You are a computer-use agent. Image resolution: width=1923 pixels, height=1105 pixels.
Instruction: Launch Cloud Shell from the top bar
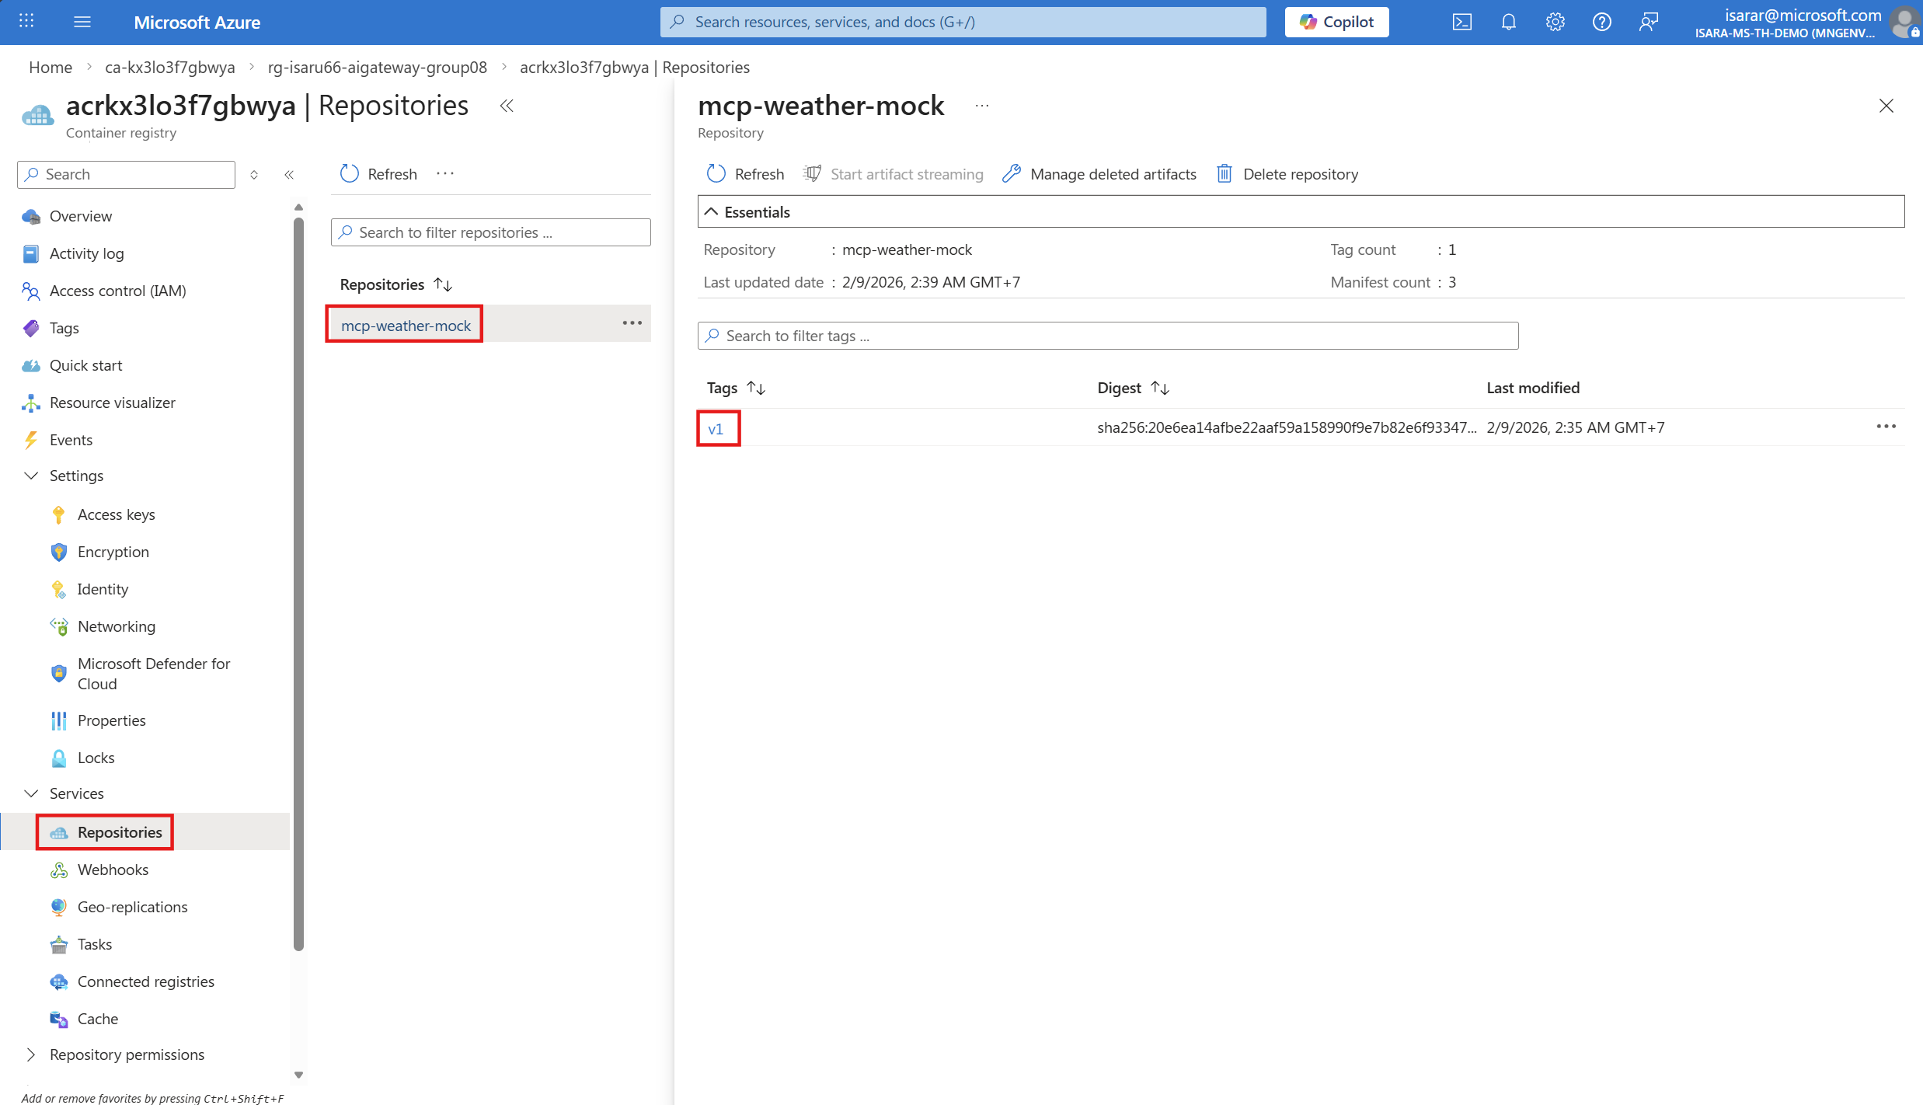coord(1461,22)
